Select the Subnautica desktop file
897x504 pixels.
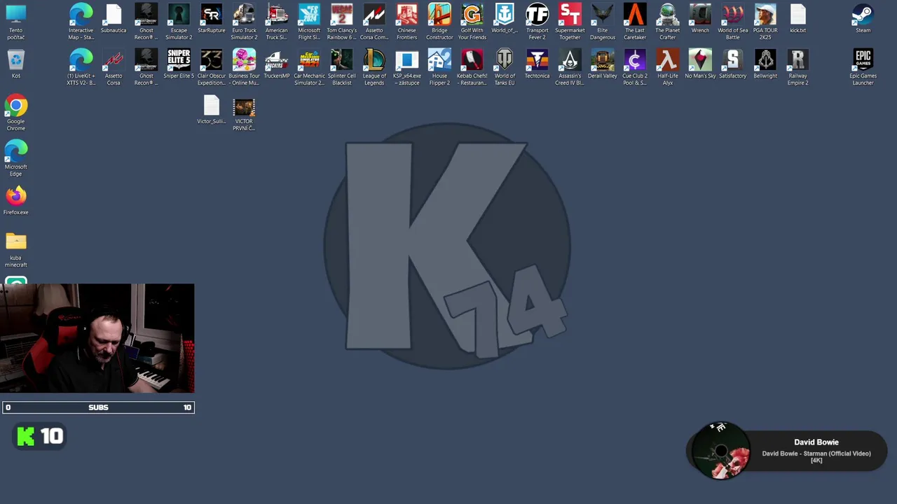tap(114, 19)
